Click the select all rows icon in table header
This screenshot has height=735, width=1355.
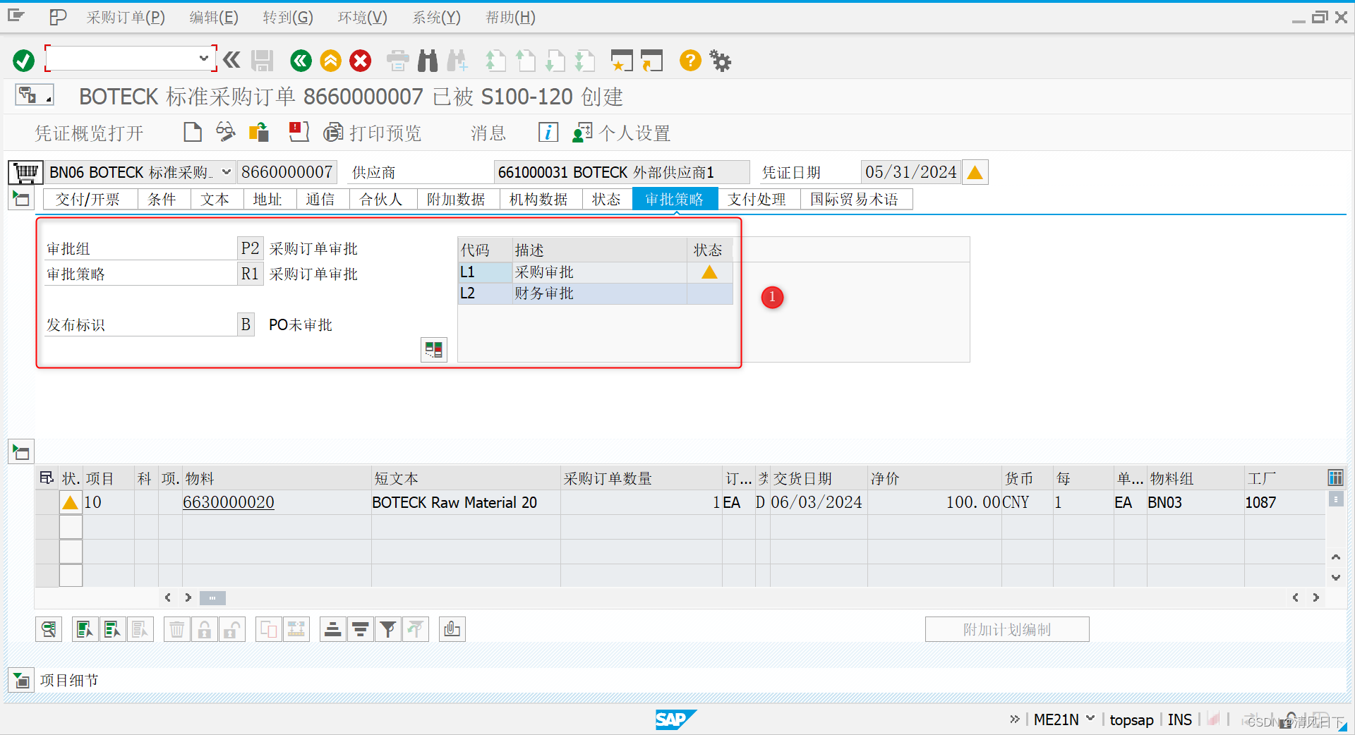[x=47, y=478]
